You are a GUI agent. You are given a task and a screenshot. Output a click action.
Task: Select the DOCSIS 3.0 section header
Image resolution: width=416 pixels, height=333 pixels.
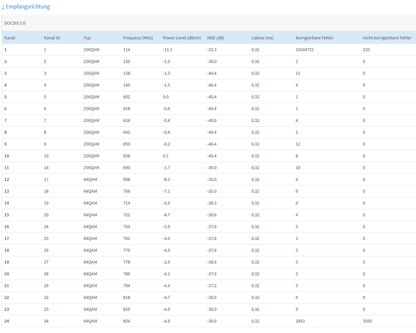pyautogui.click(x=15, y=23)
